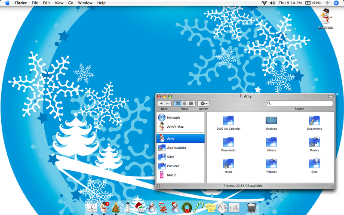Open the Help menu
Image resolution: width=344 pixels, height=215 pixels.
(x=101, y=3)
